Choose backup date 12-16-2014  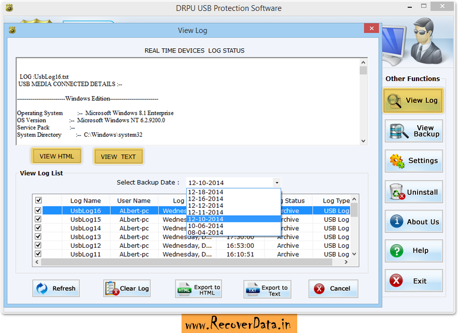click(233, 198)
